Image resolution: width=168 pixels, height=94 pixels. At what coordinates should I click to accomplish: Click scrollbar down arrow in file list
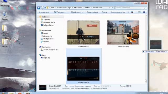[146, 83]
